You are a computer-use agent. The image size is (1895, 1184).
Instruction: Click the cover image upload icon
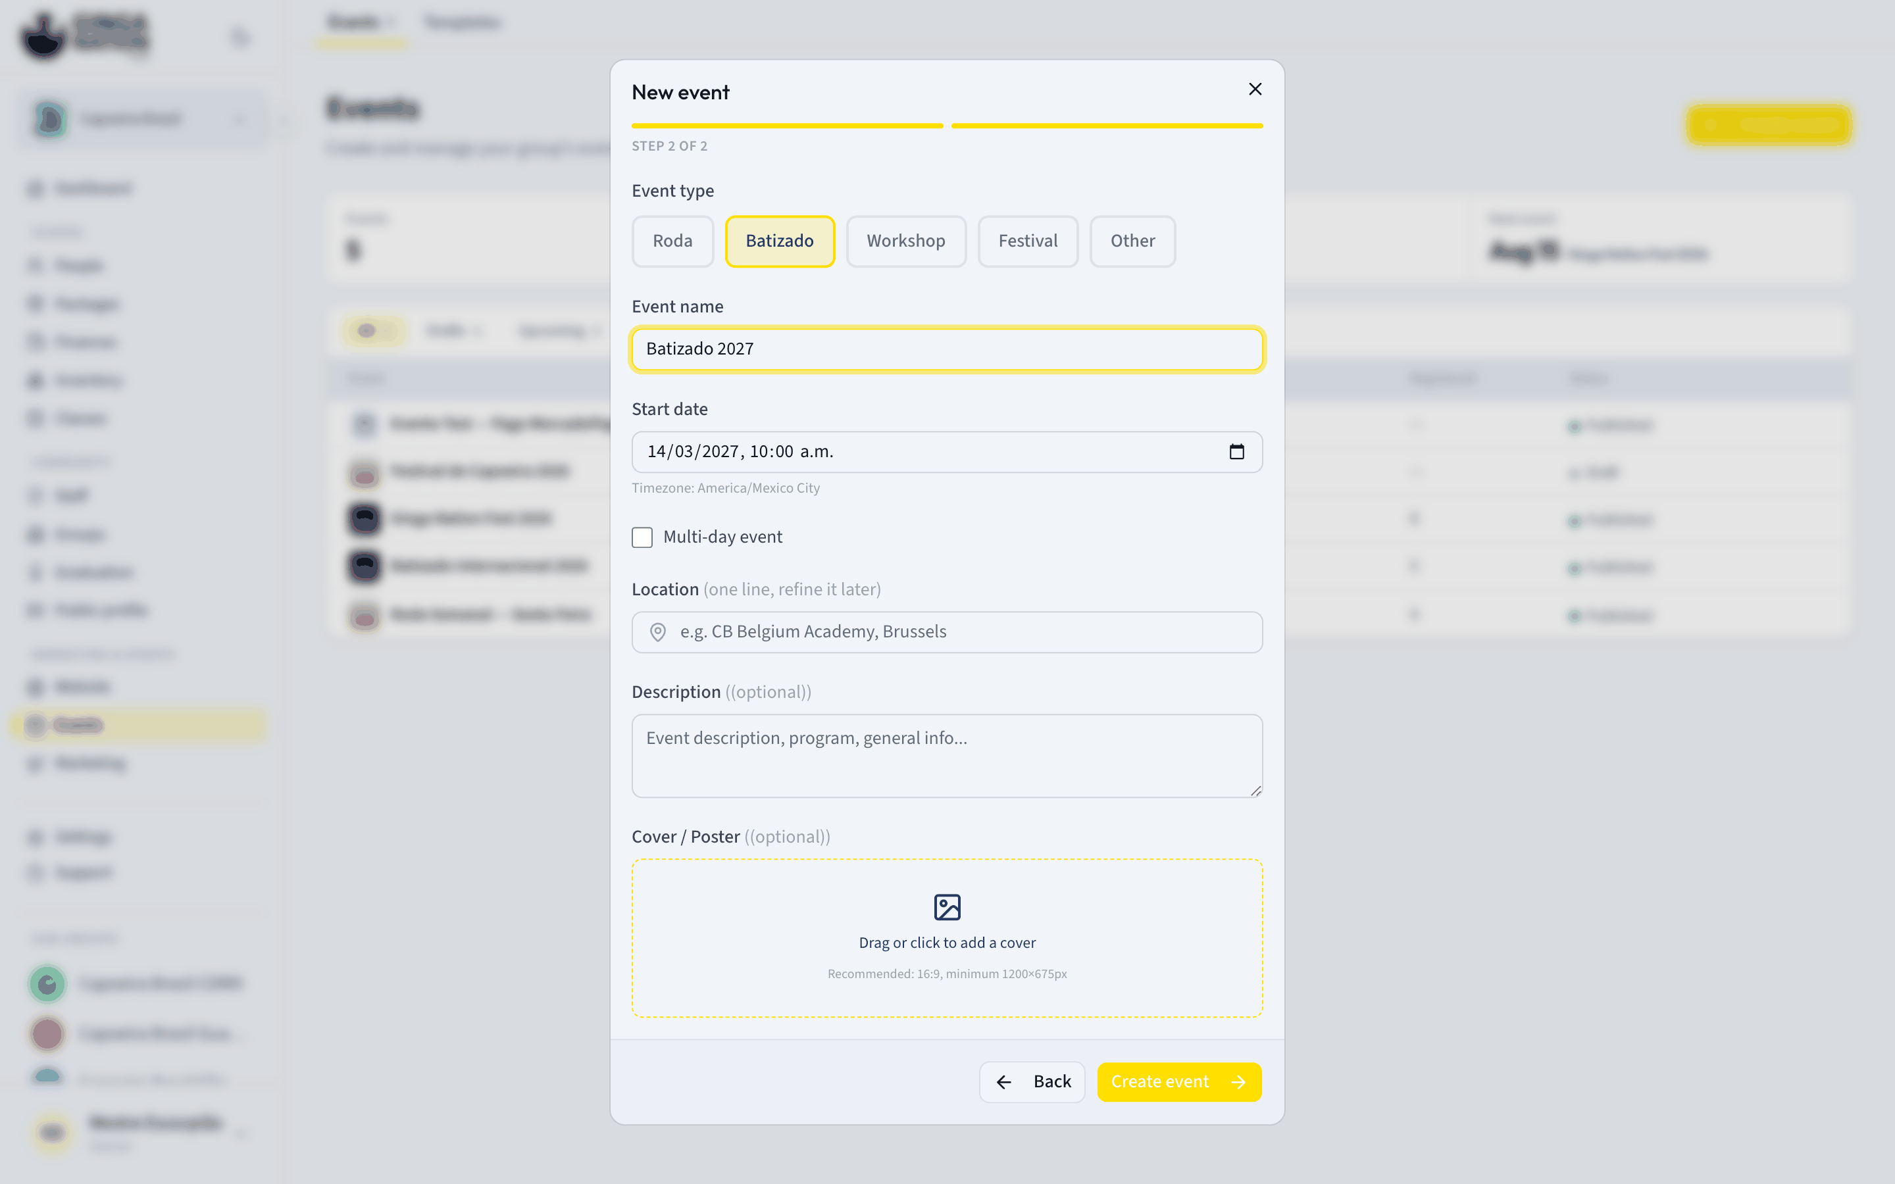pyautogui.click(x=947, y=907)
